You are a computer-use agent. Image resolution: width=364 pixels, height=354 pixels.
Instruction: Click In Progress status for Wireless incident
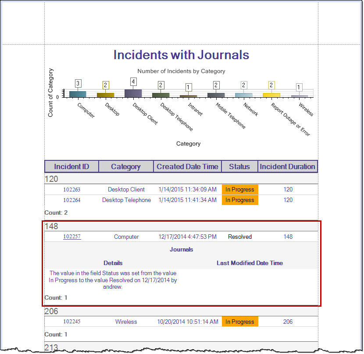(240, 322)
